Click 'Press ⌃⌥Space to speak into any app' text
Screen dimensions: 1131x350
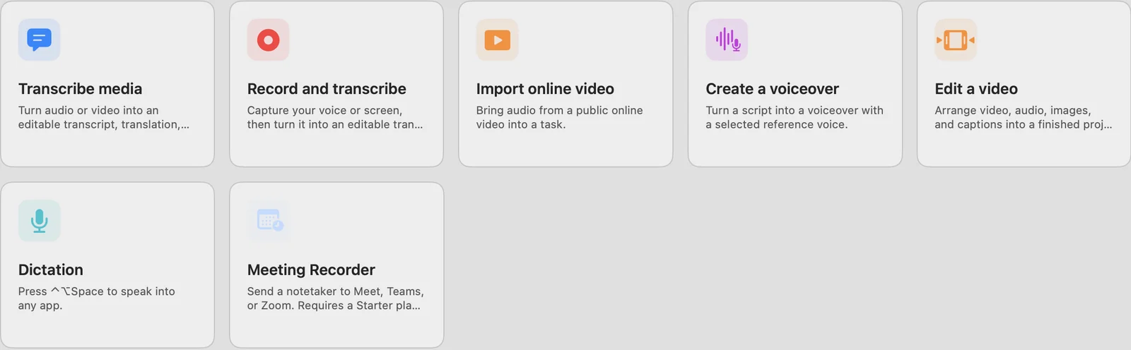(97, 298)
